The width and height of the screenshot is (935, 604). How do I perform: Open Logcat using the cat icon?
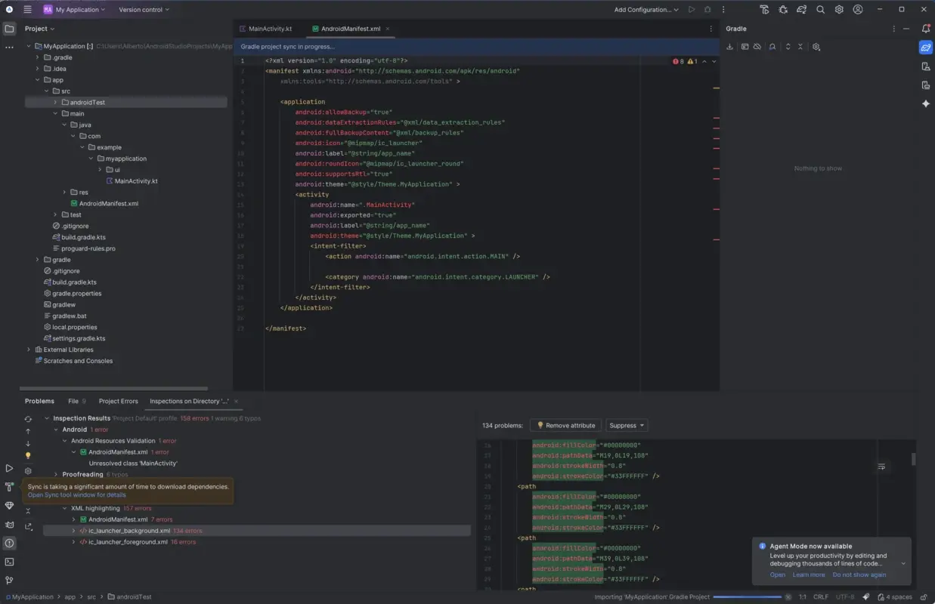pyautogui.click(x=9, y=523)
